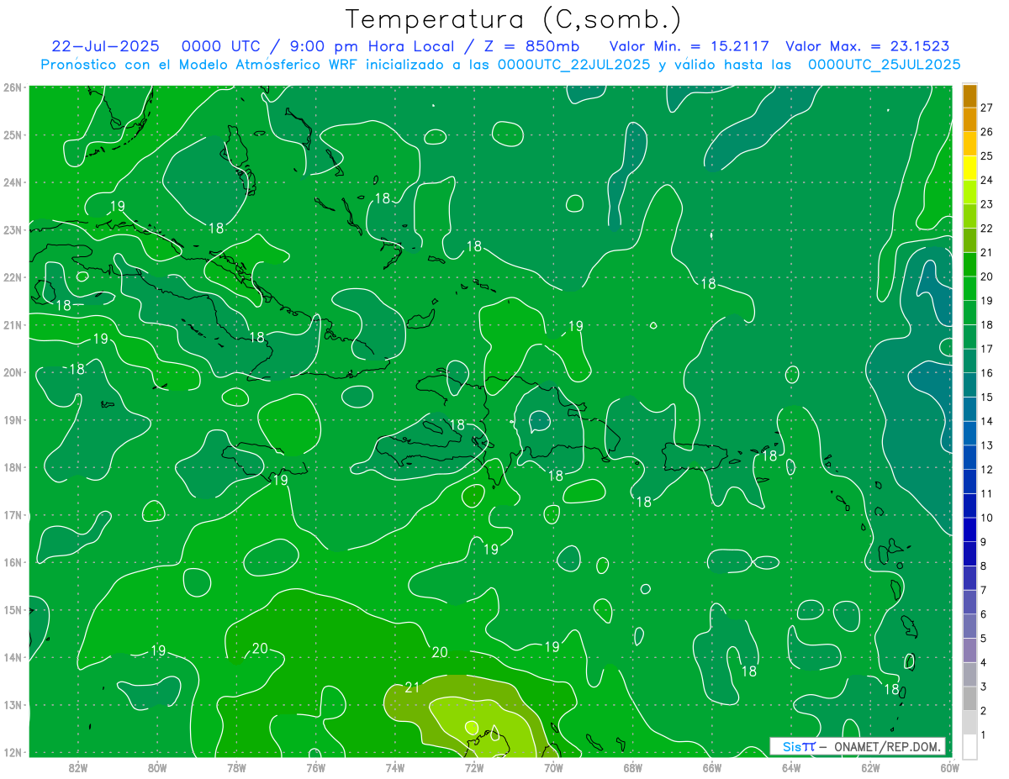Screen dimensions: 1009x779
Task: Click the 26N latitude label
Action: pos(12,87)
